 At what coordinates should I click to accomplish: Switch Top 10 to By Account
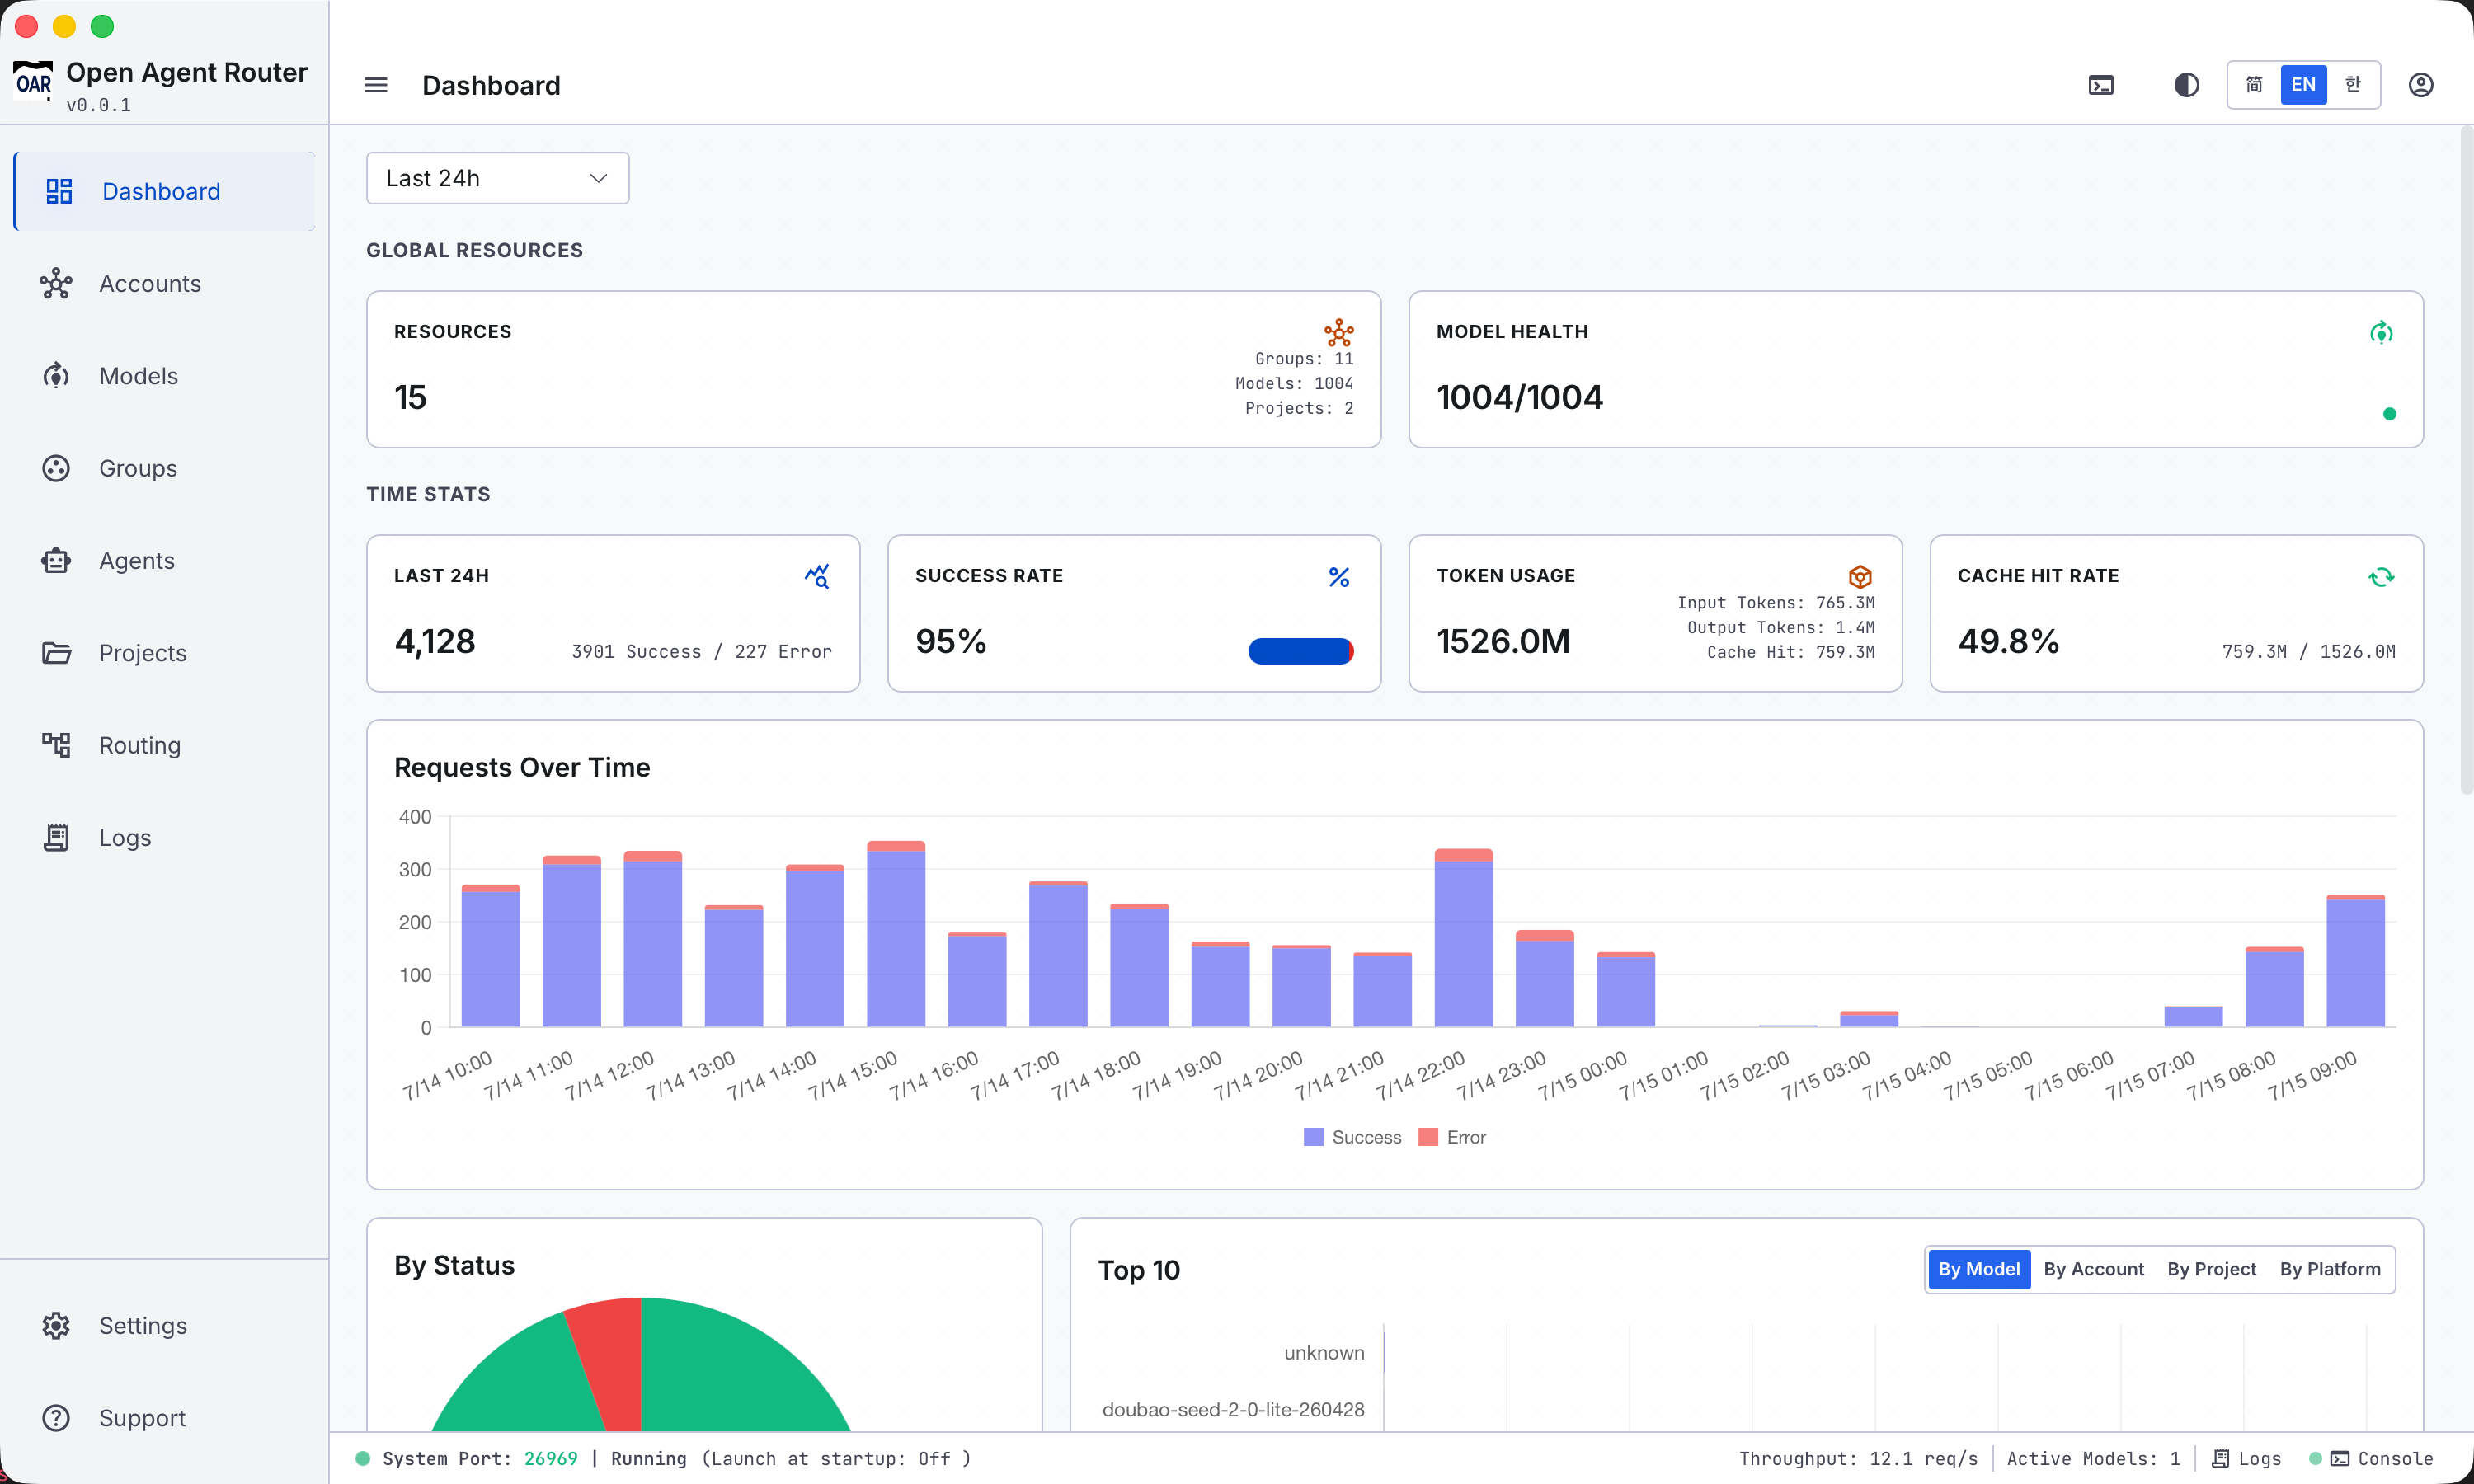(2094, 1269)
